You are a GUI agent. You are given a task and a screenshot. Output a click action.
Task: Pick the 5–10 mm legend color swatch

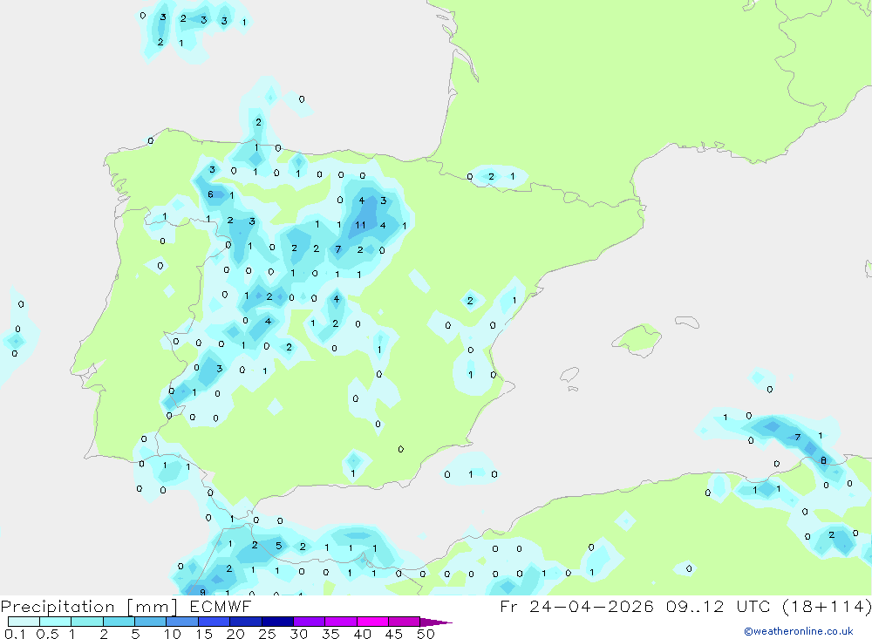(x=151, y=622)
